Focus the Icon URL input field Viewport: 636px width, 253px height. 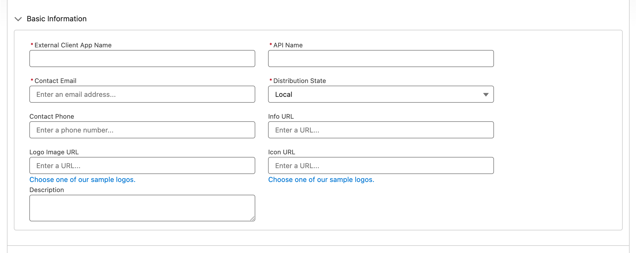pos(381,165)
